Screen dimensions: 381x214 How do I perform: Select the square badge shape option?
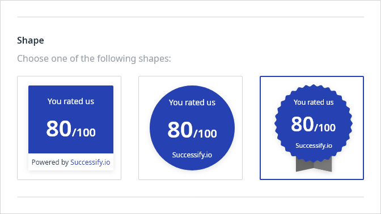69,128
